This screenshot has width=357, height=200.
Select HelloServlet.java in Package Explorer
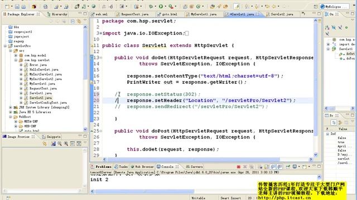44,69
